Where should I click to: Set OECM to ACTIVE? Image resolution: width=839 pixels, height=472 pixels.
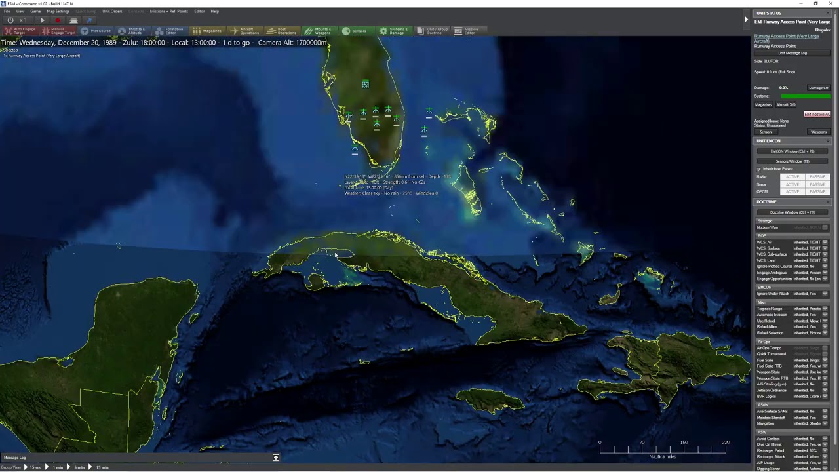[792, 191]
